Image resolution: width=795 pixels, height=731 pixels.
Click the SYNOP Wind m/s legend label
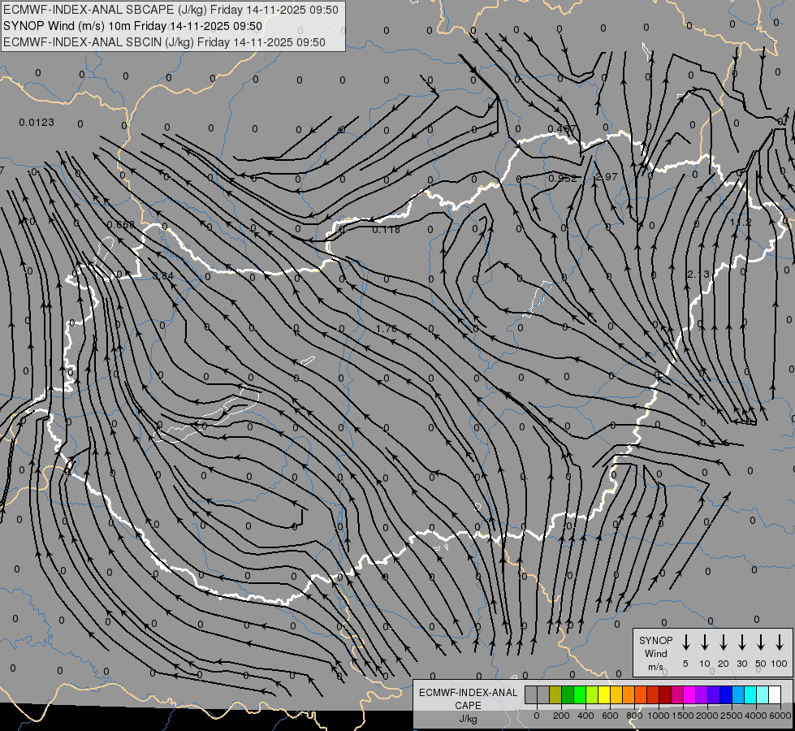[x=655, y=653]
